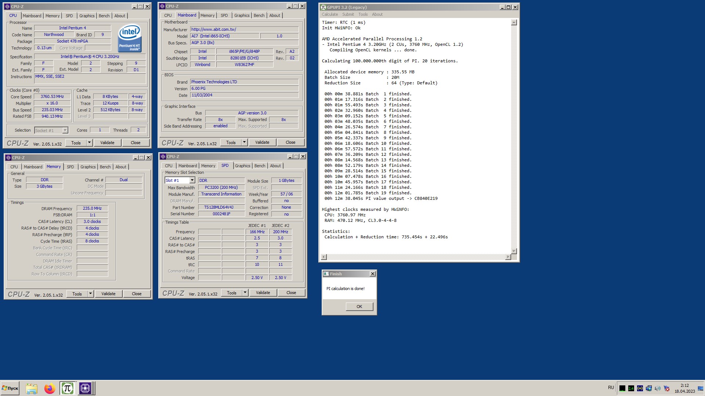This screenshot has height=396, width=705.
Task: Expand the Slot #1 memory slot dropdown
Action: tap(192, 180)
